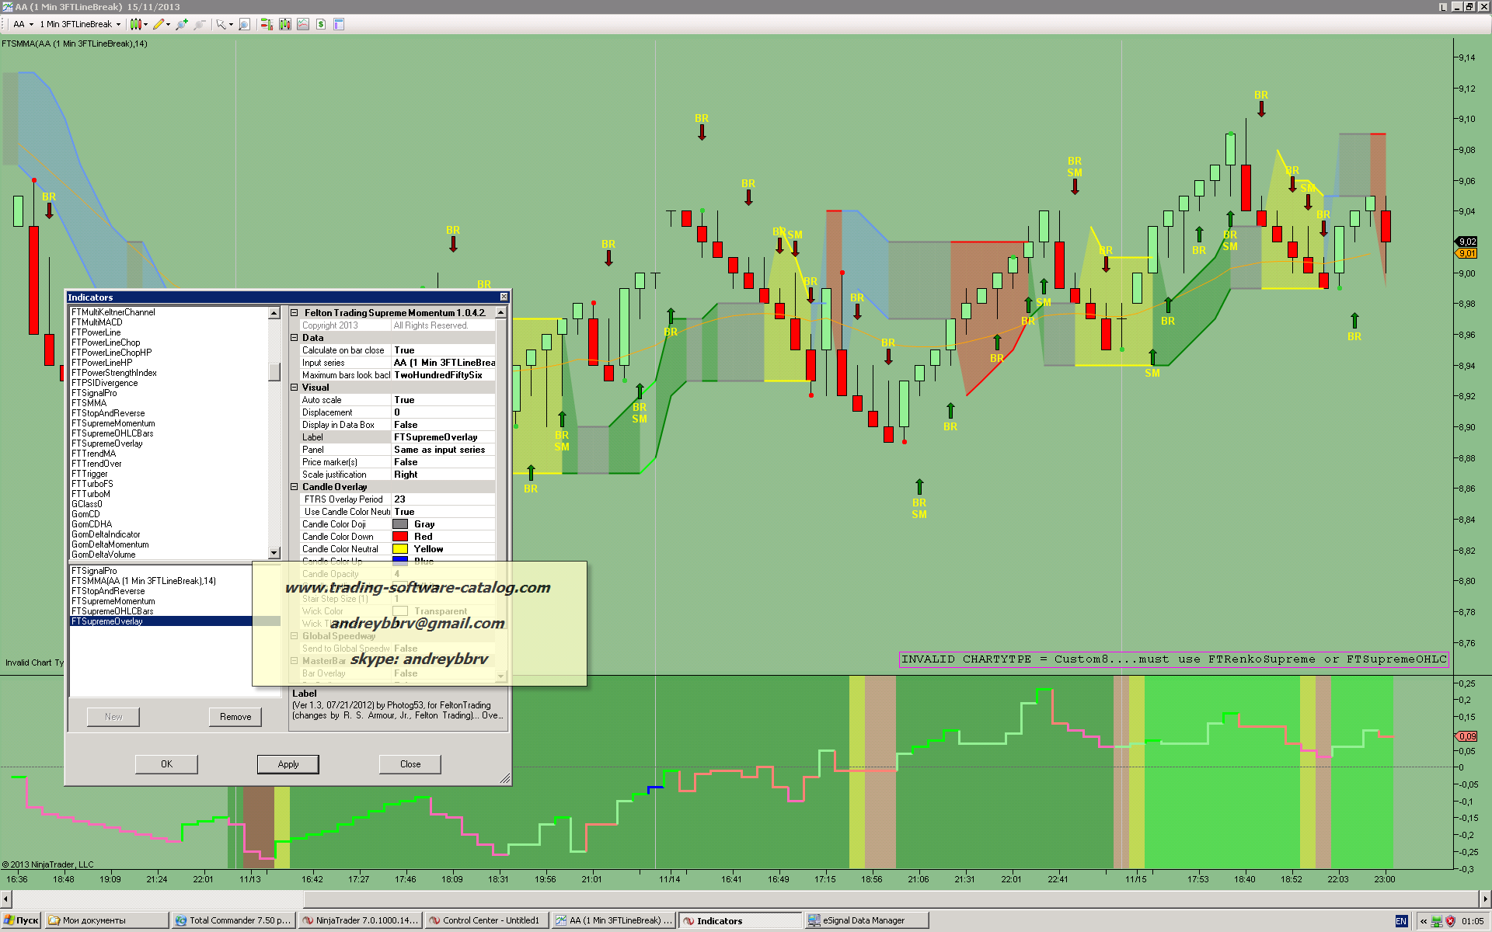Viewport: 1492px width, 932px height.
Task: Collapse the Visual property section
Action: coord(295,388)
